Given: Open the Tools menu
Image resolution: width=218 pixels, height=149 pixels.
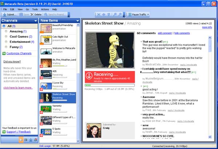Looking at the screenshot, I should tap(35, 9).
